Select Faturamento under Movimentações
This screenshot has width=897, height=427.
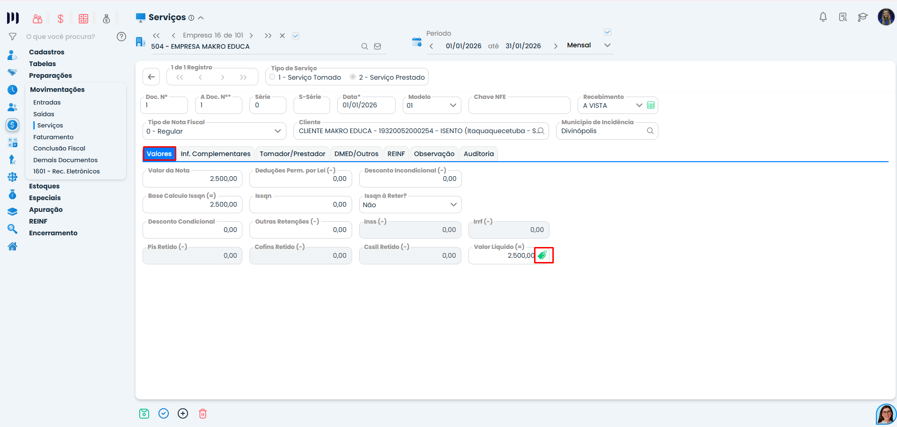coord(53,137)
